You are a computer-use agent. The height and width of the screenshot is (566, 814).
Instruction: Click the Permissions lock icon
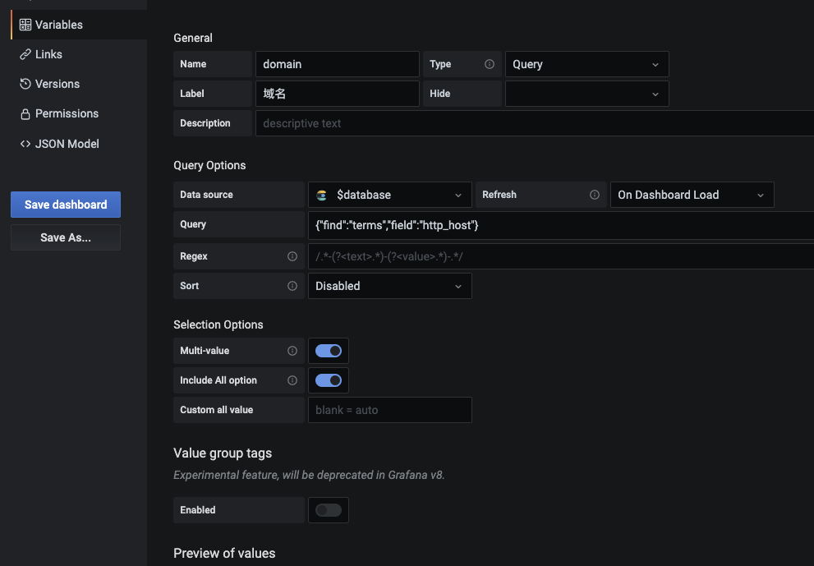click(x=25, y=113)
